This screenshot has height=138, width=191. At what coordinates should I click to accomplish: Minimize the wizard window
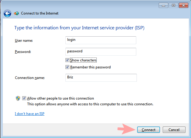(x=163, y=5)
